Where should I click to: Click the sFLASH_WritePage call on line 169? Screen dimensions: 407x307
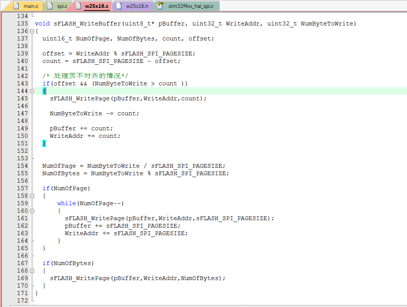point(138,278)
